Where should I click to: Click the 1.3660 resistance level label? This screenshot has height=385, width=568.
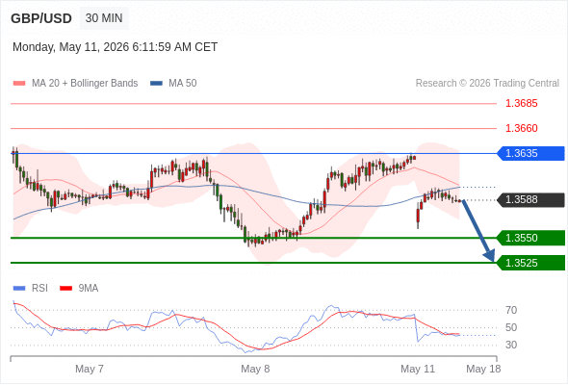pyautogui.click(x=521, y=128)
